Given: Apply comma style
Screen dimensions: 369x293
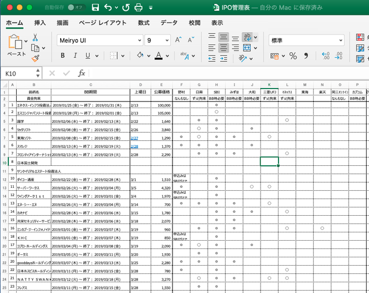Looking at the screenshot, I should [x=306, y=56].
